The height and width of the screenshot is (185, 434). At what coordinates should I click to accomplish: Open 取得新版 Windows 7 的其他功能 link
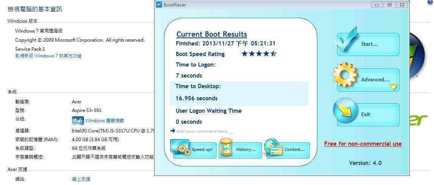48,56
